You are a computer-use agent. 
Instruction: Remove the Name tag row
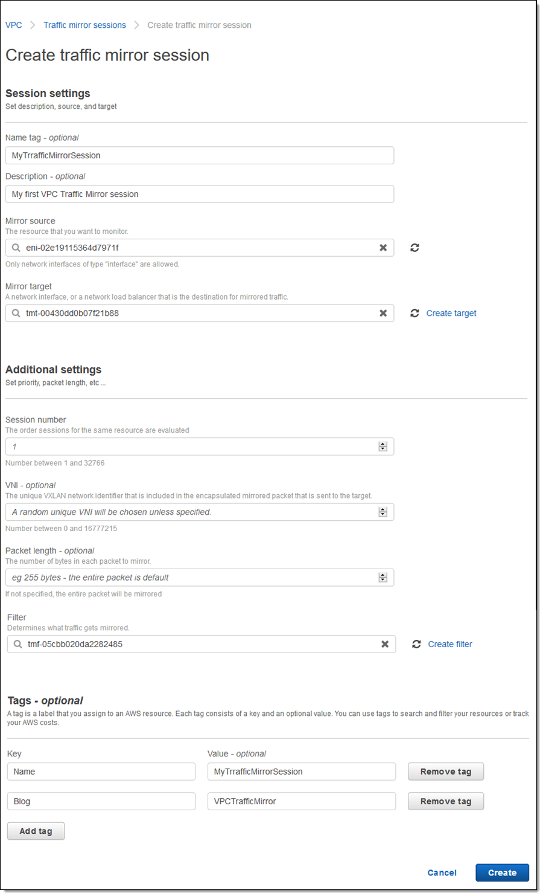445,772
